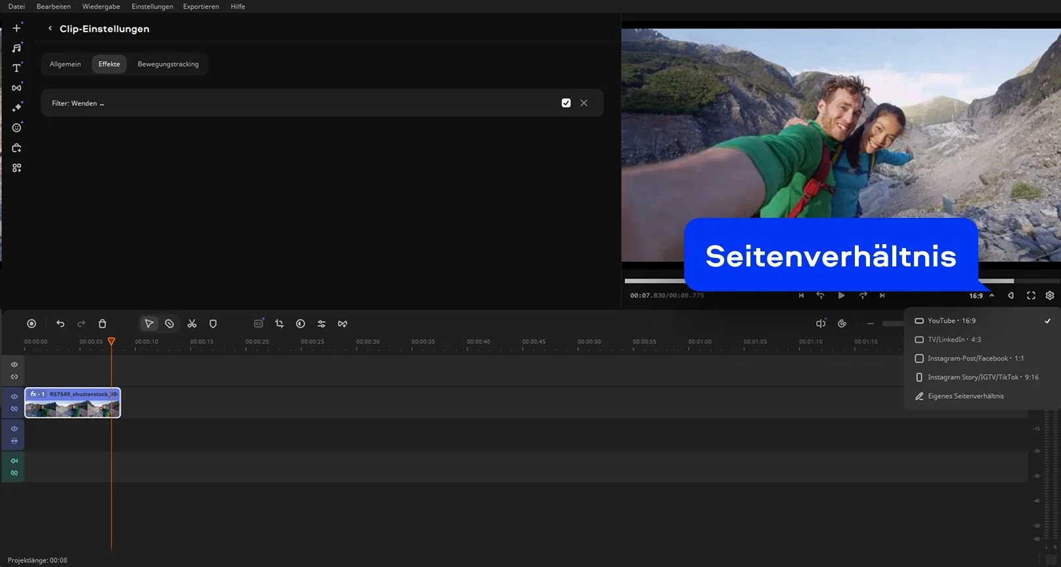
Task: Select Eigenes Seitenverhältnis option
Action: pyautogui.click(x=965, y=396)
